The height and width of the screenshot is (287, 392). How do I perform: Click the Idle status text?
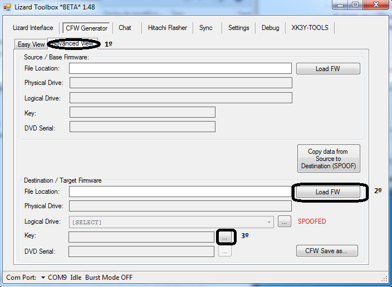[76, 278]
